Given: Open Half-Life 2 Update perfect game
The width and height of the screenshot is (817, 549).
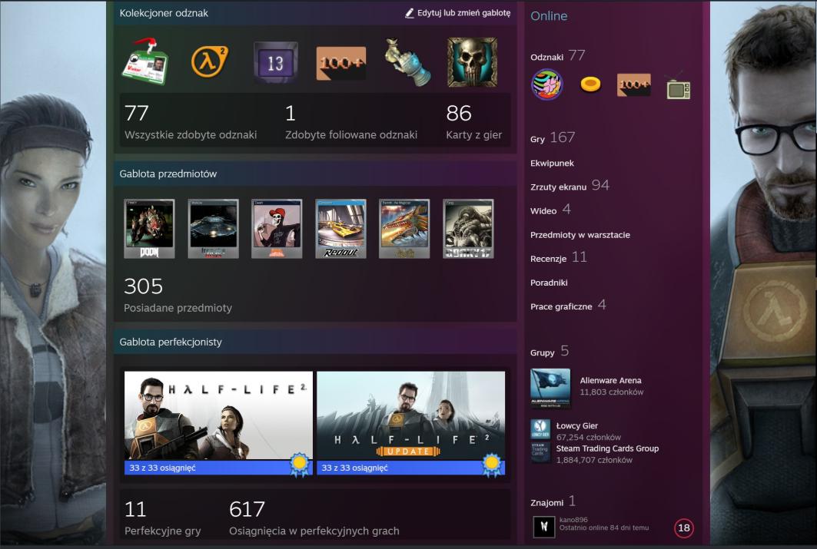Looking at the screenshot, I should coord(410,423).
